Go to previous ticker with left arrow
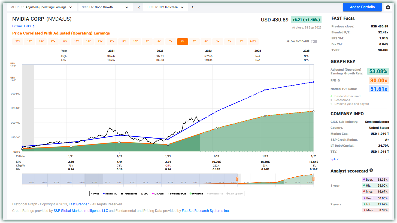 pyautogui.click(x=139, y=7)
